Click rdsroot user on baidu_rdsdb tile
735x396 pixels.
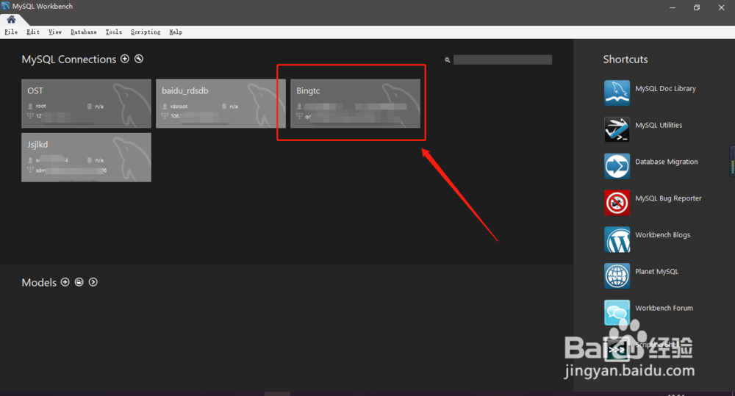pyautogui.click(x=179, y=107)
